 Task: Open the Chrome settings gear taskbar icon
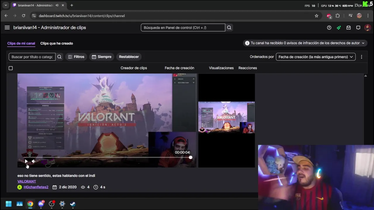tap(62, 204)
